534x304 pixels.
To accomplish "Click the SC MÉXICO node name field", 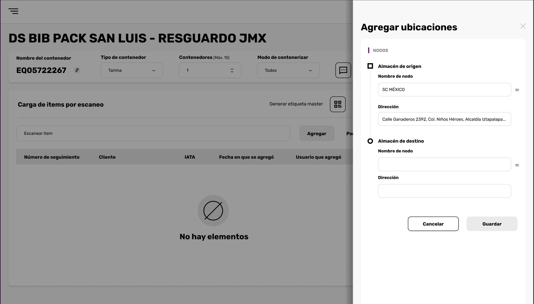I will [x=444, y=89].
